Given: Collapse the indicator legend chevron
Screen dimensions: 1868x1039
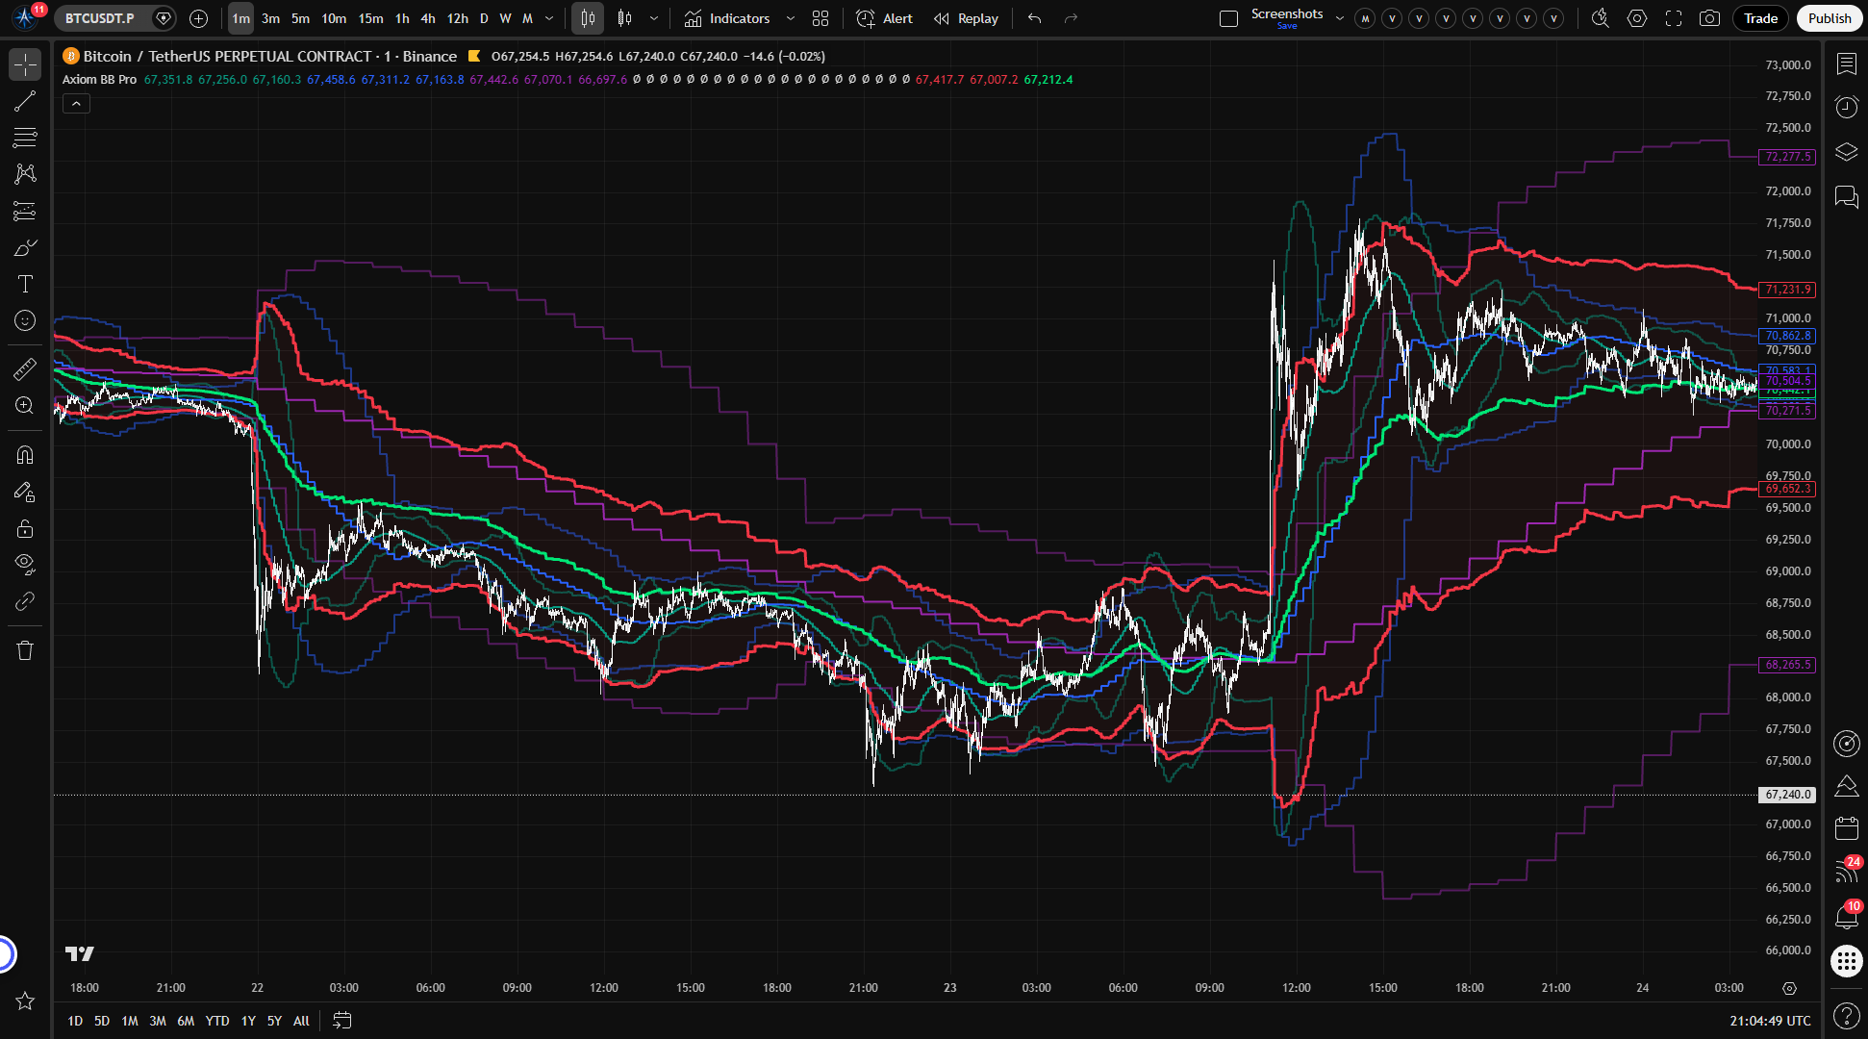Looking at the screenshot, I should pos(76,103).
